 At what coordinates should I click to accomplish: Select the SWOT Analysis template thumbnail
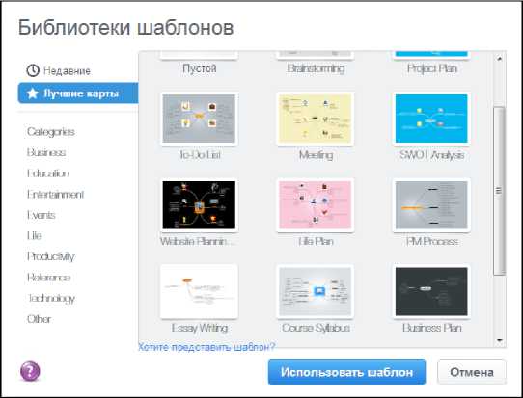pos(431,119)
